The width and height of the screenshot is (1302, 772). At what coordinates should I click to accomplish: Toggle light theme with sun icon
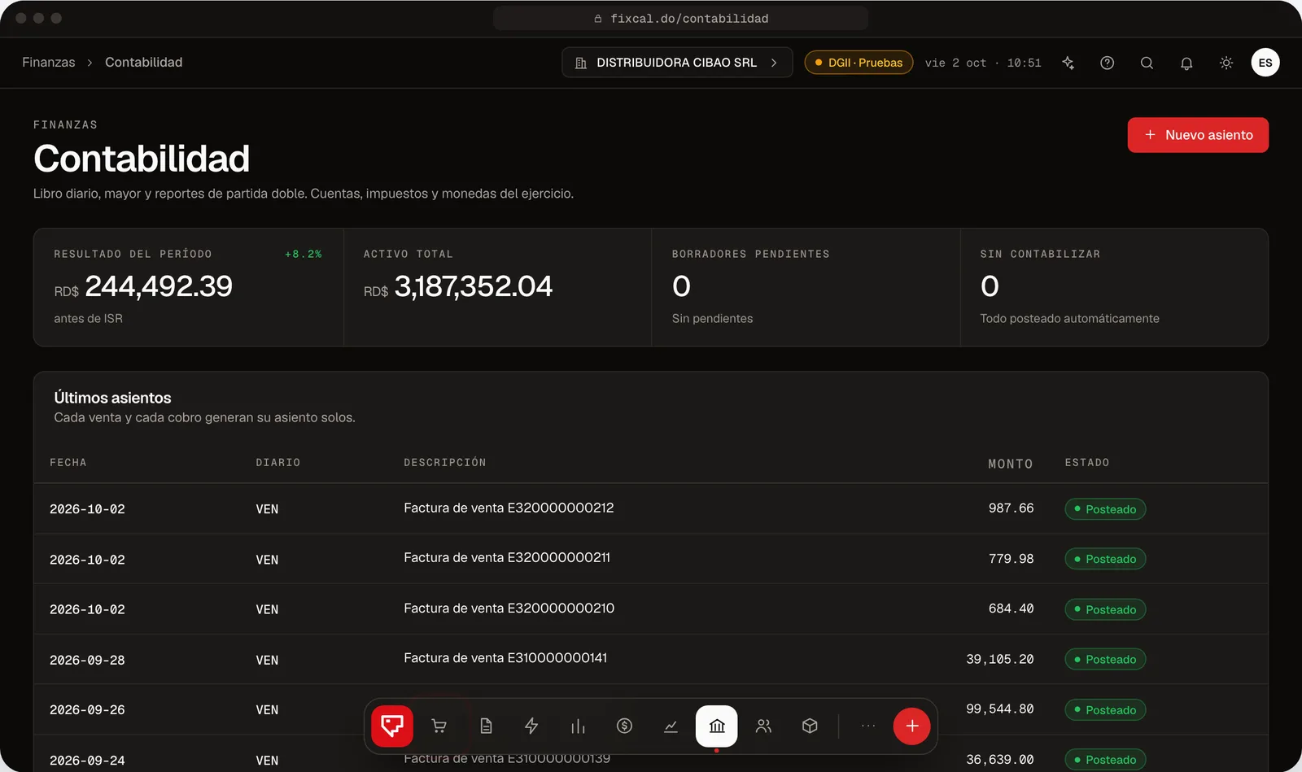pyautogui.click(x=1226, y=63)
